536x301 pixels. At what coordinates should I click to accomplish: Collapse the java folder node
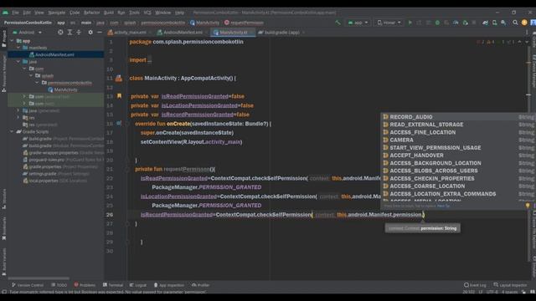[18, 62]
